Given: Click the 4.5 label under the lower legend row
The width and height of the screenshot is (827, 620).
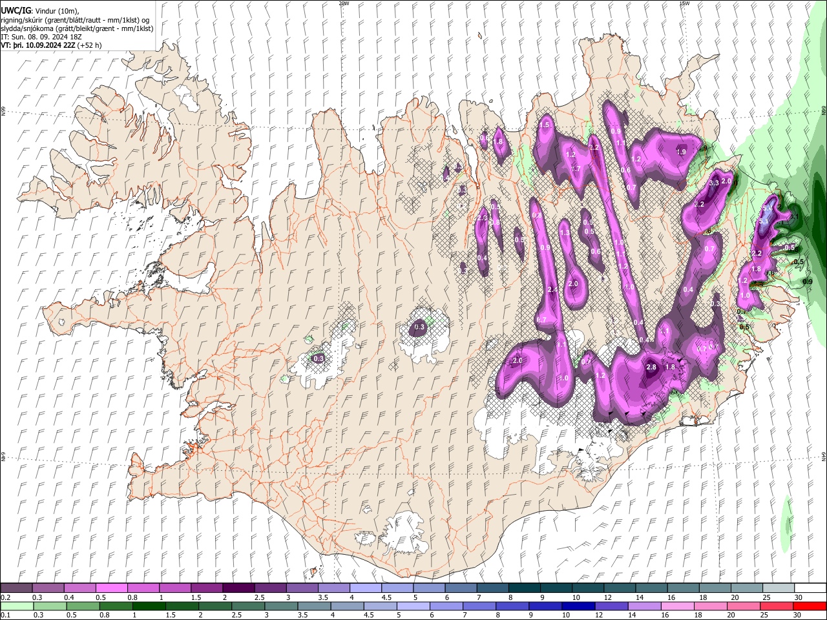Looking at the screenshot, I should tap(368, 615).
